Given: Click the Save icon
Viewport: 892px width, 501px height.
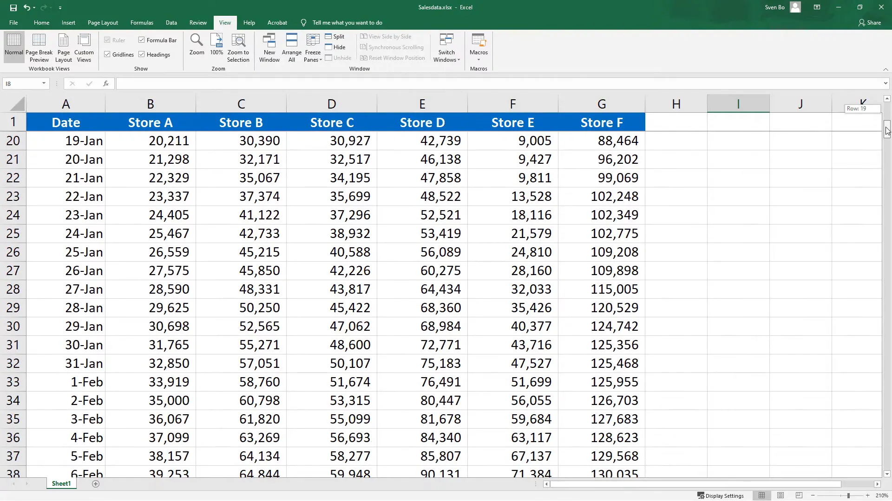Looking at the screenshot, I should (x=13, y=7).
